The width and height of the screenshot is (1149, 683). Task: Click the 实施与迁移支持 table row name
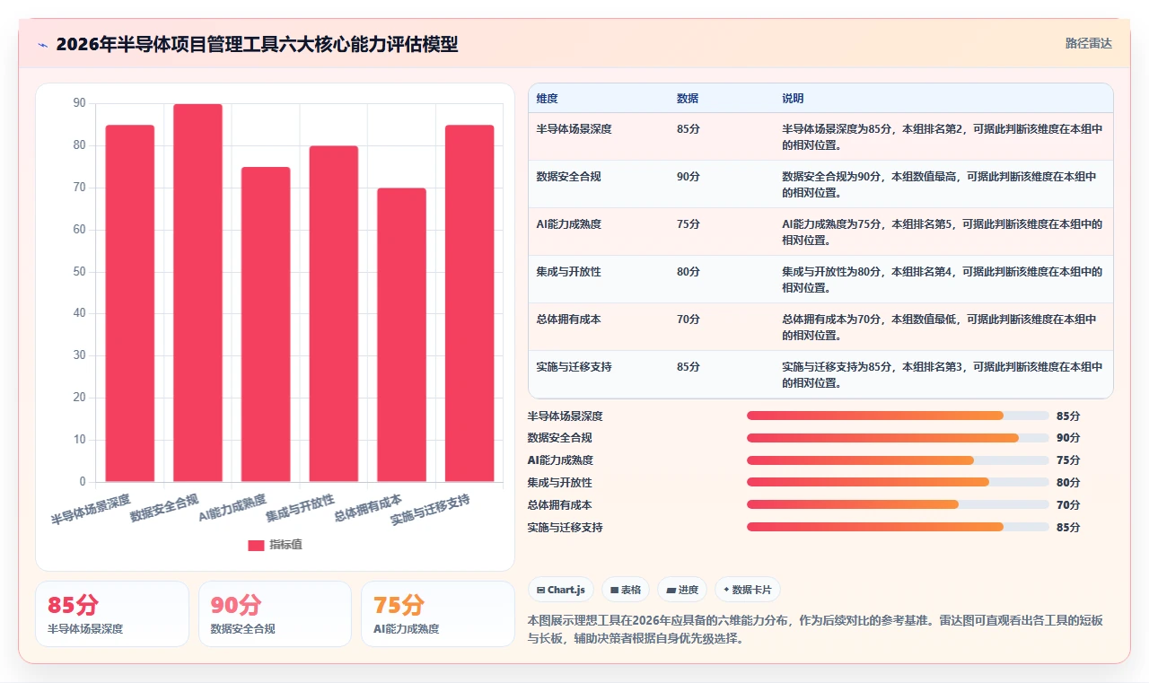574,367
